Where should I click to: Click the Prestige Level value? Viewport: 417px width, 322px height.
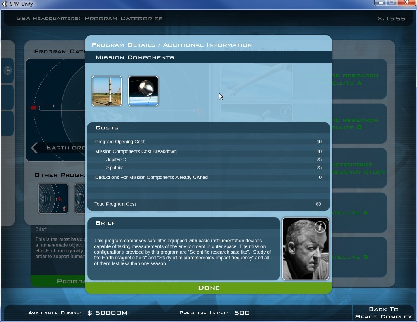coord(242,313)
